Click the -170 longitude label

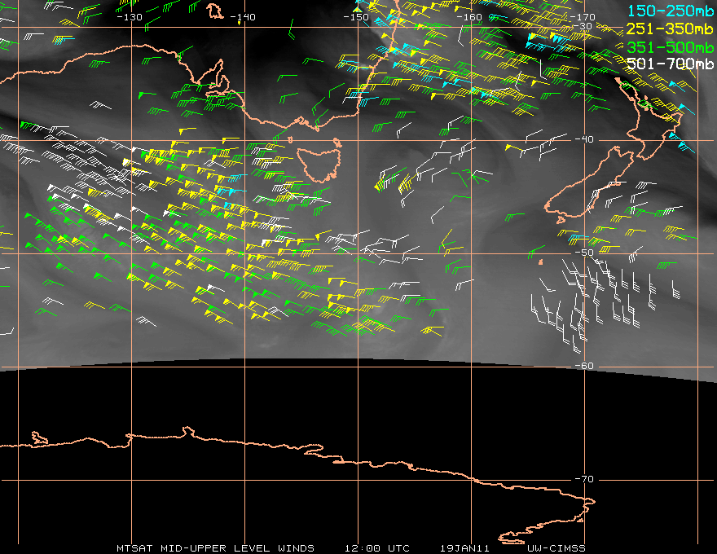coord(582,17)
